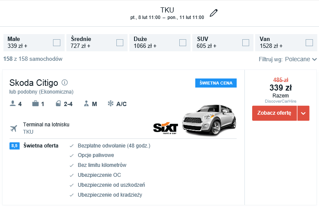319x207 pixels.
Task: Click the pencil edit search icon
Action: [213, 13]
